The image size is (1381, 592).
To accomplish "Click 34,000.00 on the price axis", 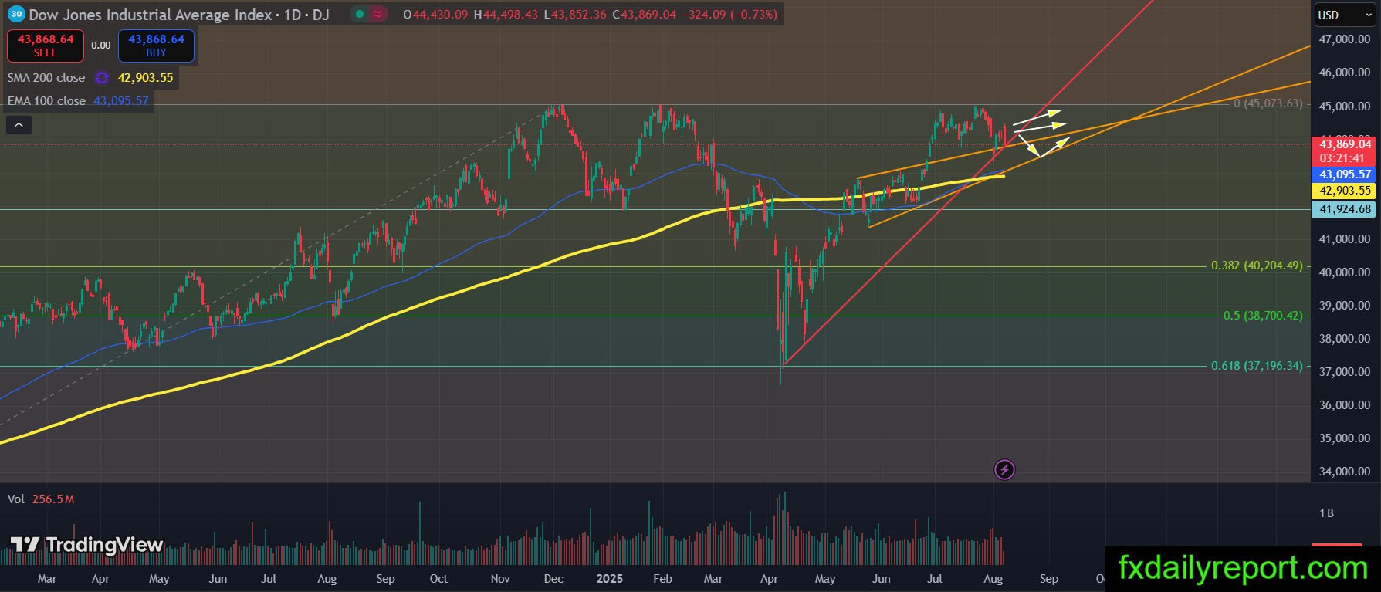I will tap(1345, 472).
